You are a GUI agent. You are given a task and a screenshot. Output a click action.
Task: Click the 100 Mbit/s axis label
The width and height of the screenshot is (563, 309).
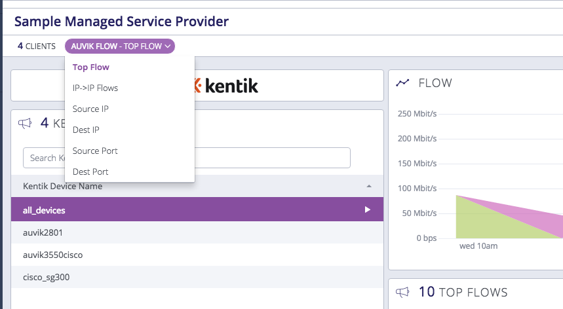click(x=417, y=188)
